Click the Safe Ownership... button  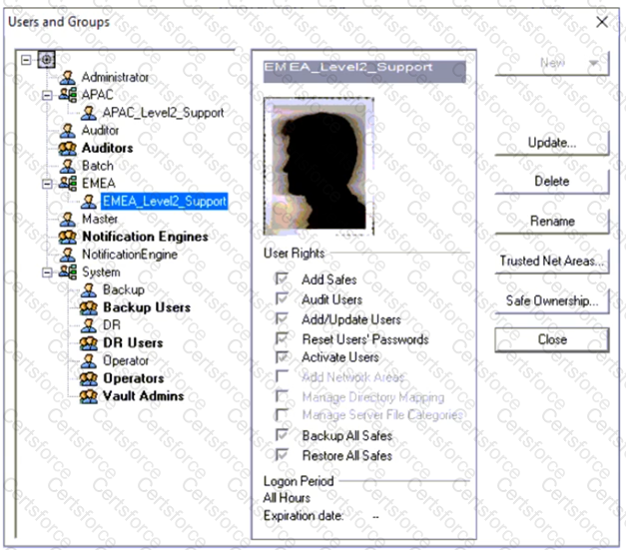pyautogui.click(x=552, y=299)
